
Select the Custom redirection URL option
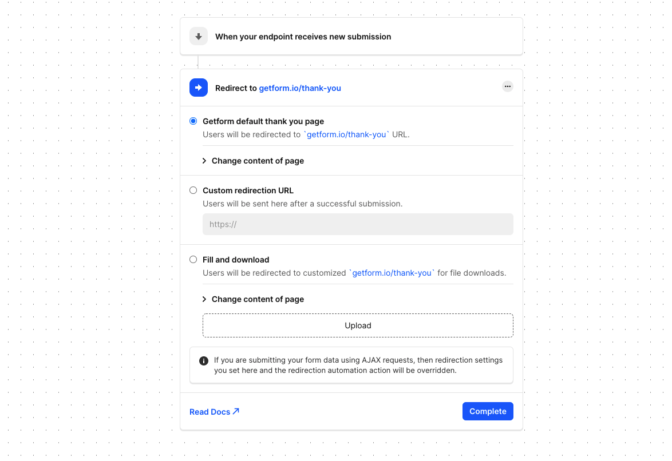tap(193, 190)
